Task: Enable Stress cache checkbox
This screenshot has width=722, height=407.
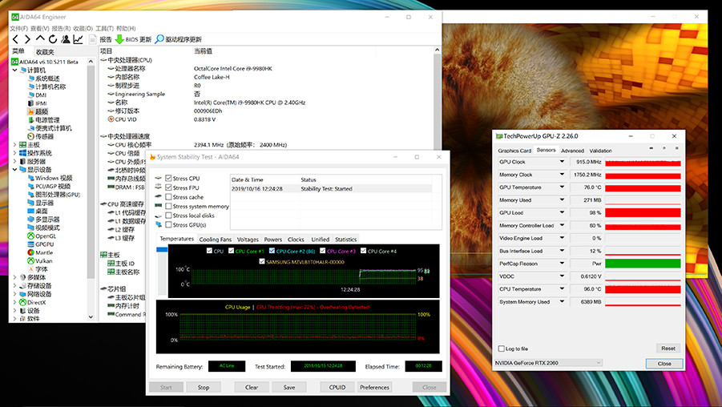Action: (x=168, y=196)
